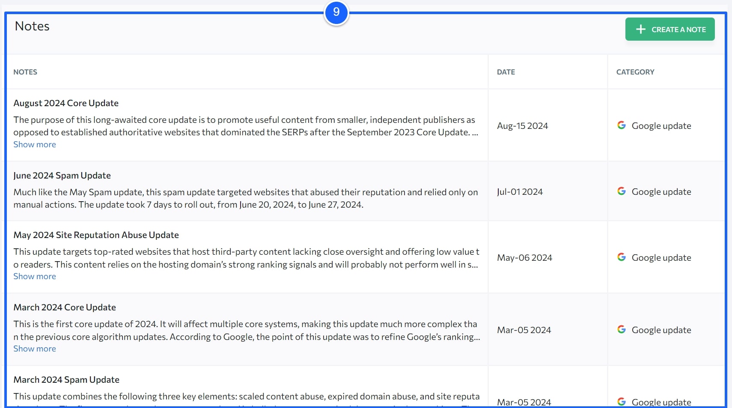732x408 pixels.
Task: Select the March 2024 Core Update title
Action: [x=65, y=307]
